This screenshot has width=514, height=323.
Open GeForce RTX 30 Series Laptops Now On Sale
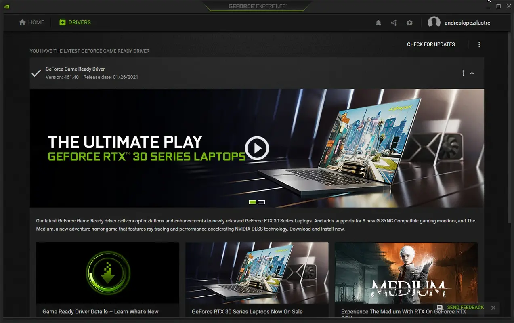click(257, 273)
